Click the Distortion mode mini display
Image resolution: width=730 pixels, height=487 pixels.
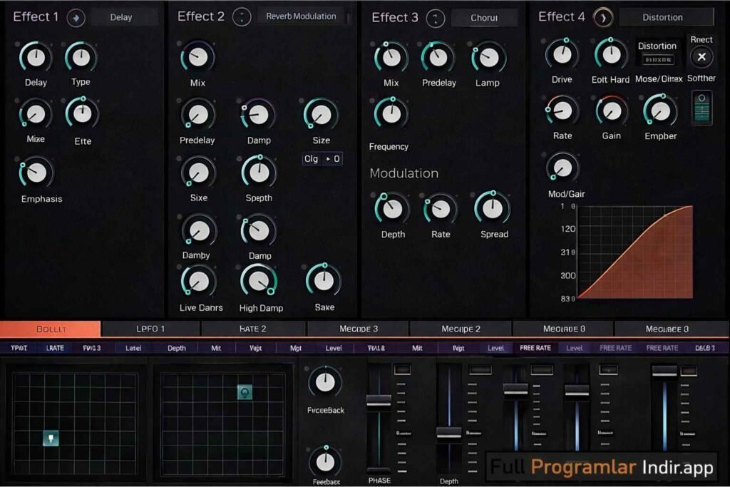pyautogui.click(x=658, y=51)
